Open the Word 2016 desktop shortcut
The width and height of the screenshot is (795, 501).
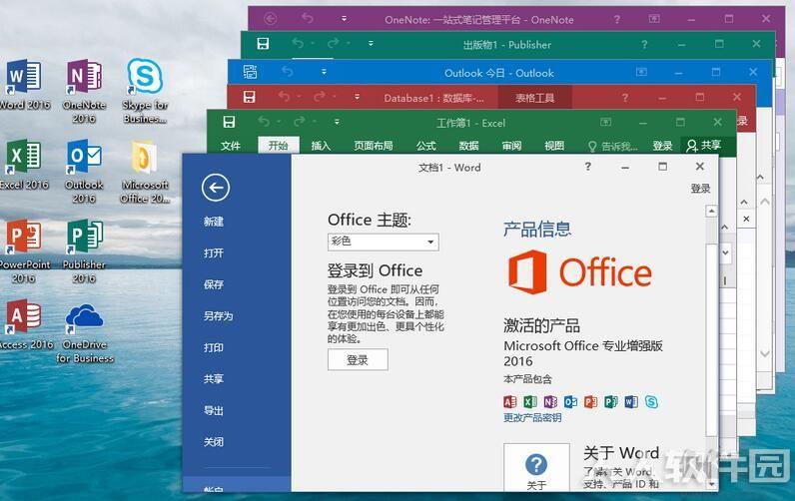(24, 84)
